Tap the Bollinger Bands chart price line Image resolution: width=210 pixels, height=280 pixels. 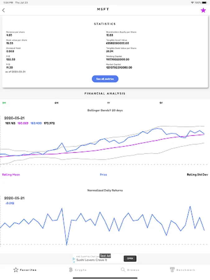coord(143,132)
